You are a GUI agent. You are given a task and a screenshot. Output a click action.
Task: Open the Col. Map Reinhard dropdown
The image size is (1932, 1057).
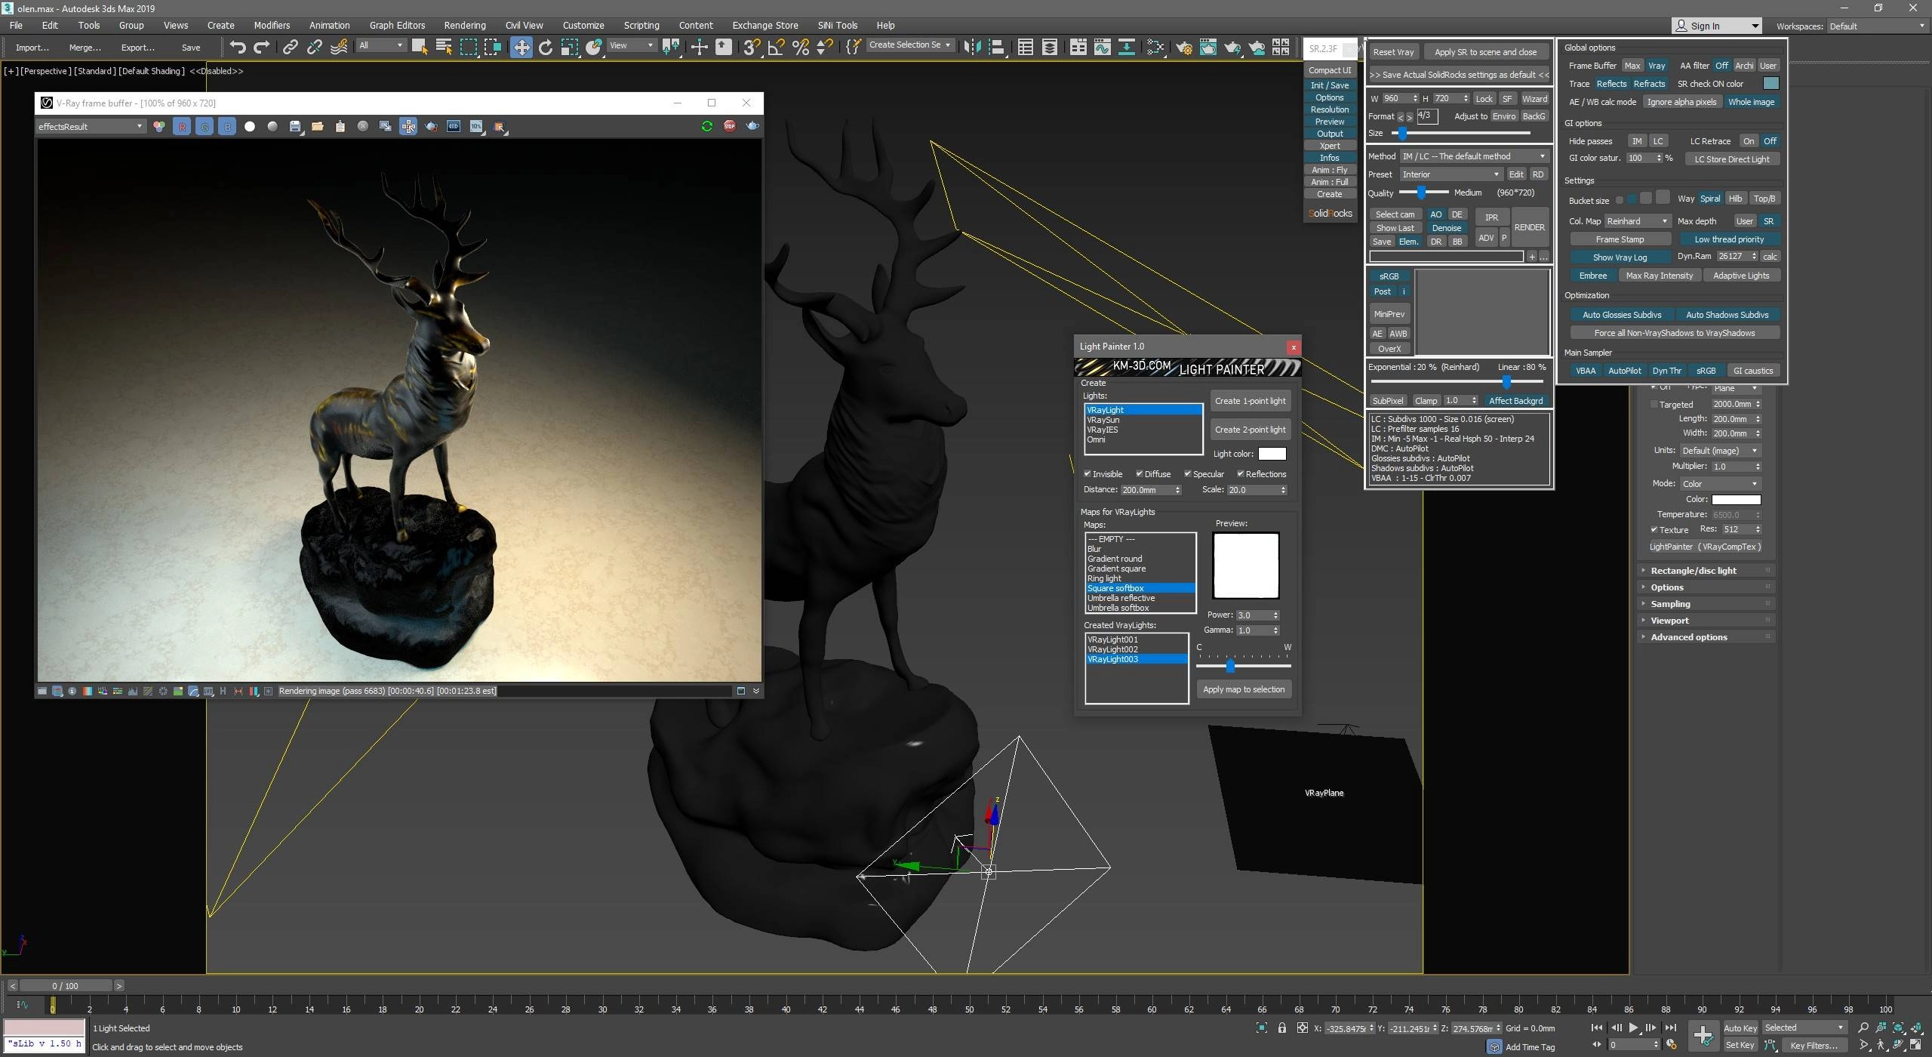pos(1638,221)
